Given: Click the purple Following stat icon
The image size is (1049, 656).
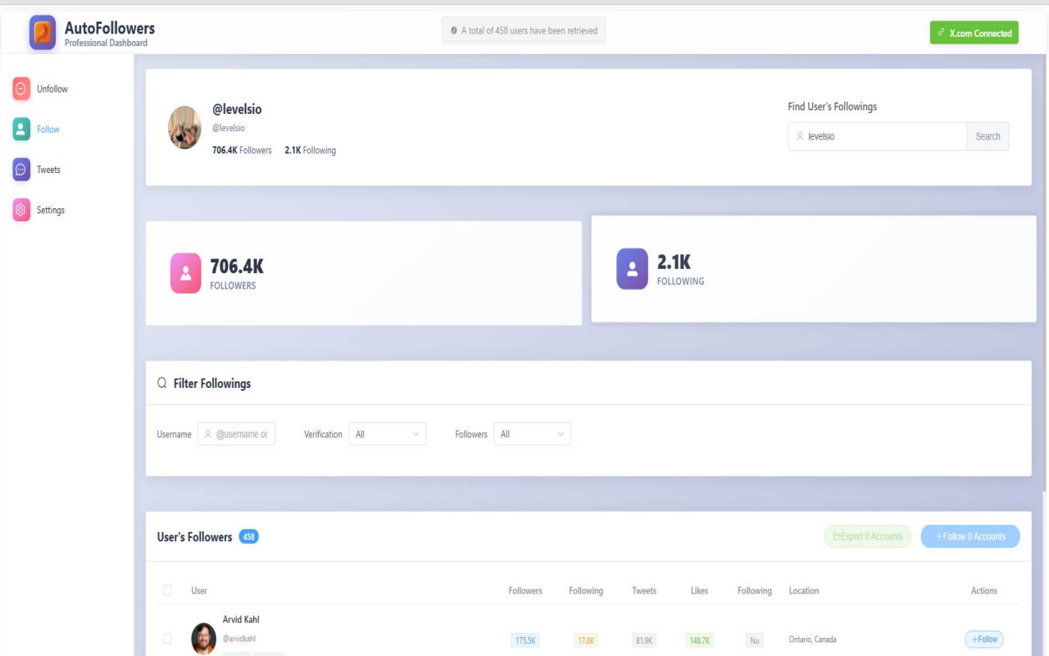Looking at the screenshot, I should tap(632, 269).
